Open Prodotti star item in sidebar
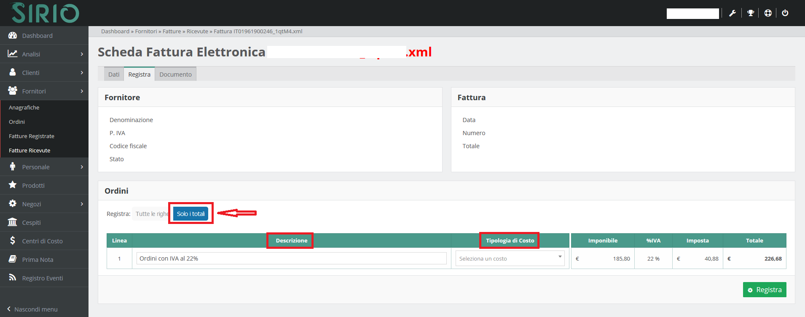Image resolution: width=805 pixels, height=317 pixels. pos(33,186)
